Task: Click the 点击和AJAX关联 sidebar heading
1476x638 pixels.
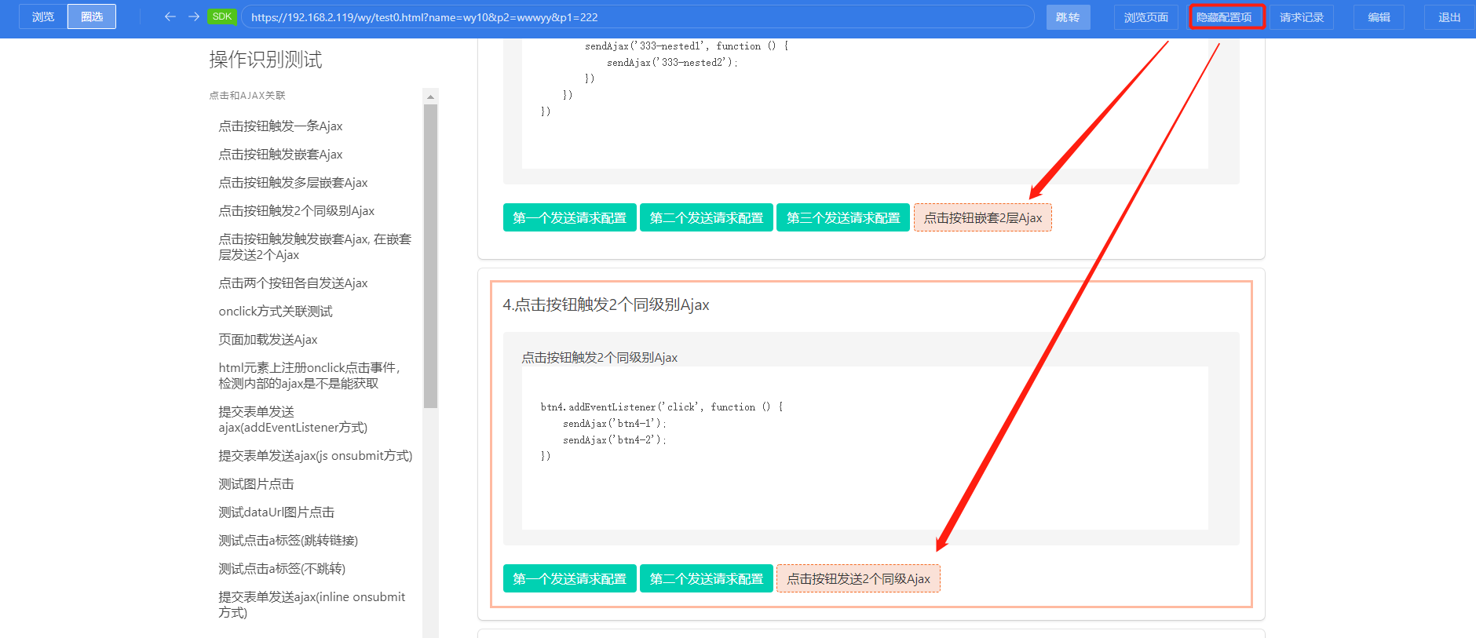Action: [247, 96]
